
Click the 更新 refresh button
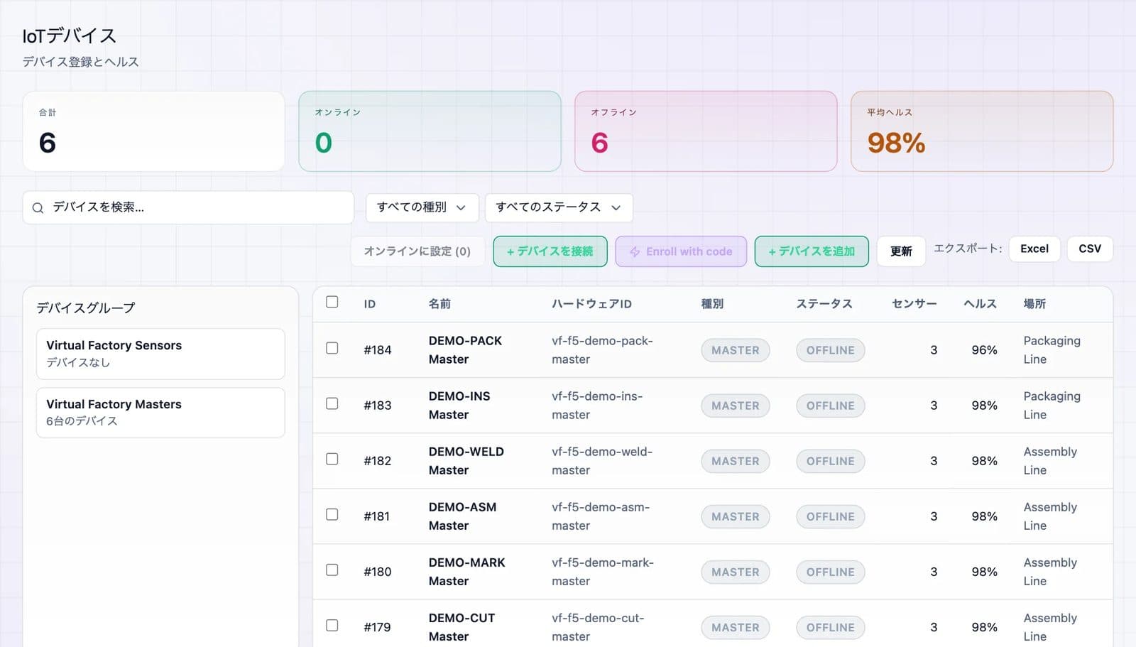pyautogui.click(x=901, y=251)
